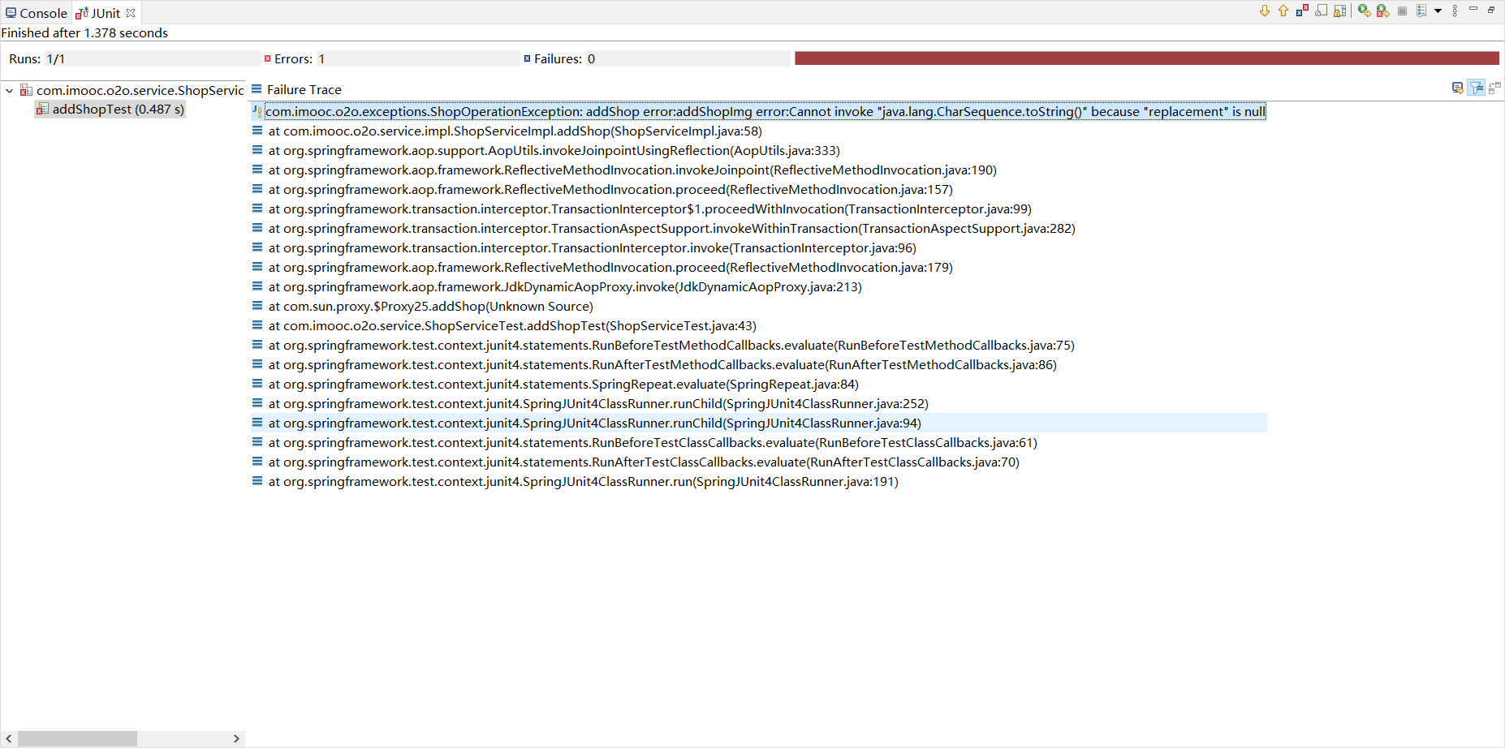Toggle Show Skipped Tests Only filter
Viewport: 1505px width, 748px height.
(1322, 11)
